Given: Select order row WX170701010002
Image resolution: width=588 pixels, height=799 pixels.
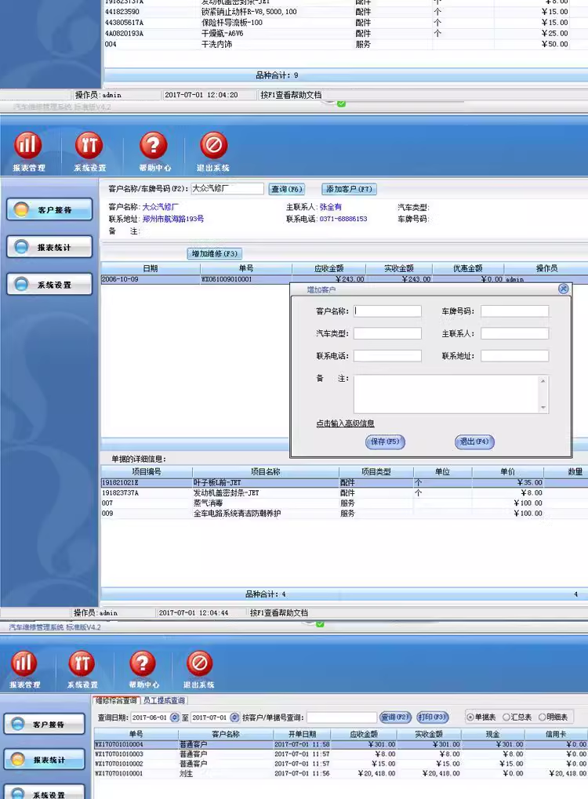Looking at the screenshot, I should pyautogui.click(x=340, y=764).
